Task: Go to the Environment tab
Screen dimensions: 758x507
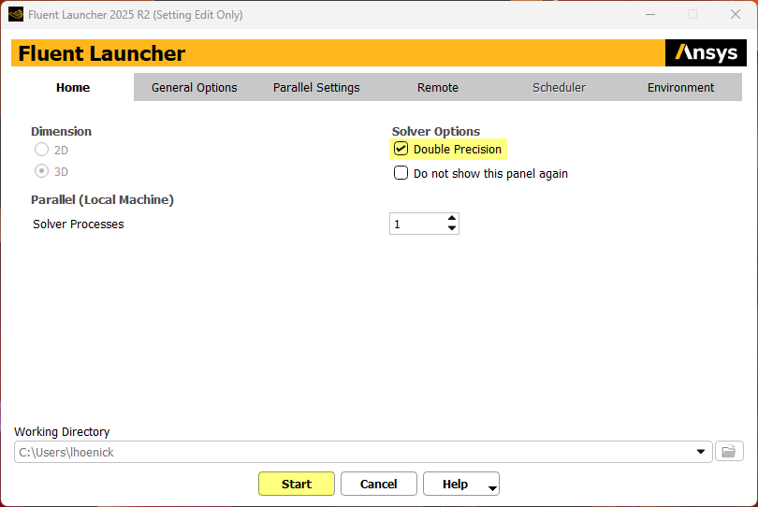Action: (680, 88)
